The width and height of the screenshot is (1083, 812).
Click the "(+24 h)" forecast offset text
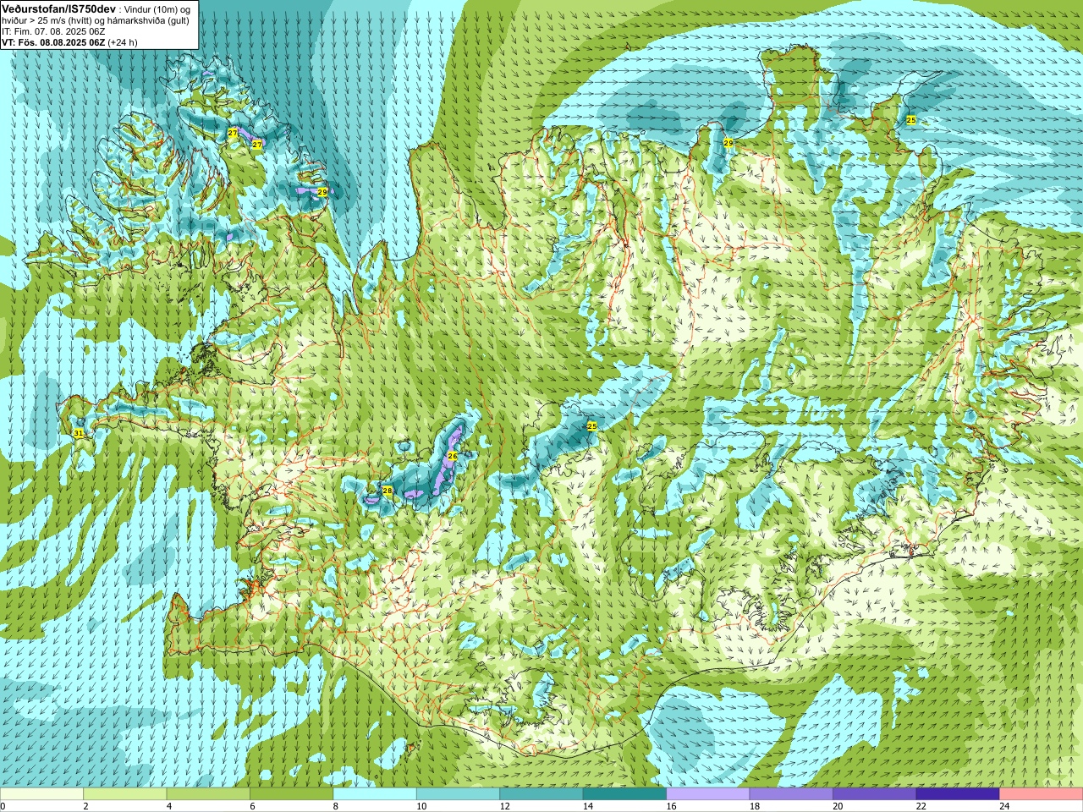124,42
